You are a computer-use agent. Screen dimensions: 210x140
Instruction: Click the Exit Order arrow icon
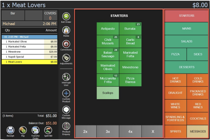pyautogui.click(x=66, y=16)
